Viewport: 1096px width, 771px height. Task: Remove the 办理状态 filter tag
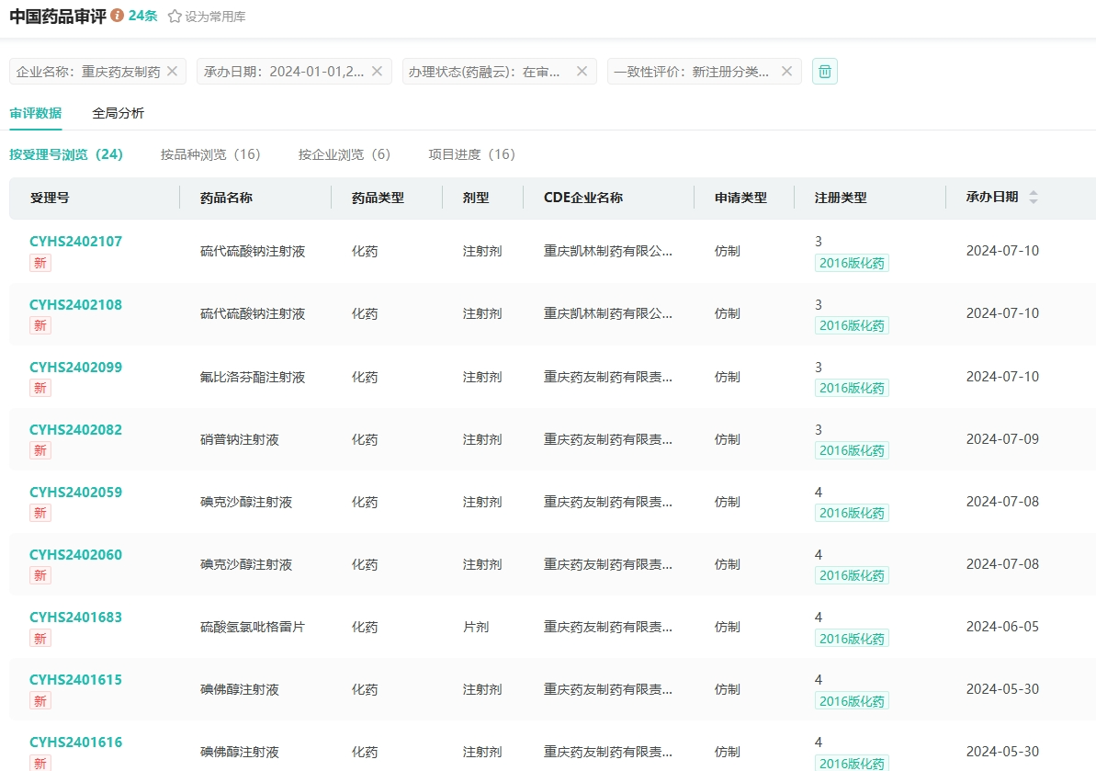pos(582,71)
